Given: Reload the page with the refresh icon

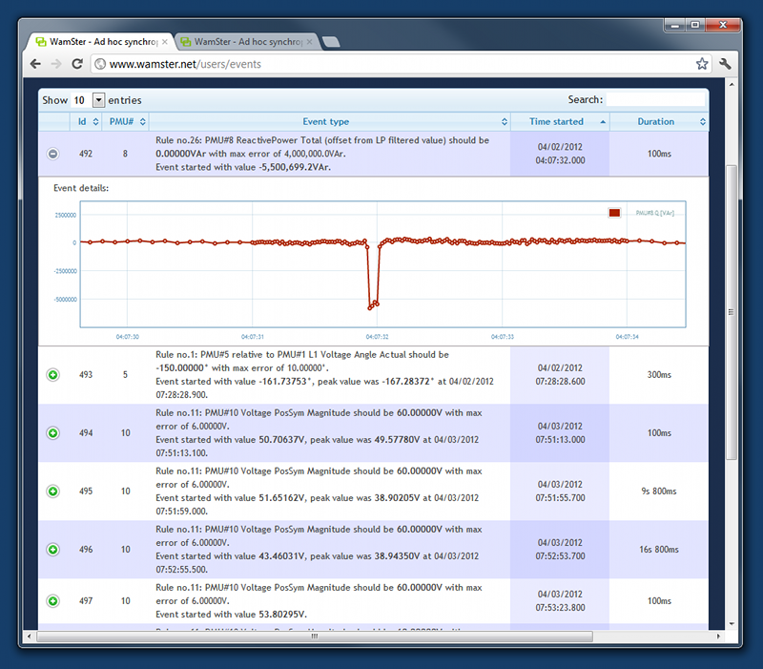Looking at the screenshot, I should pos(77,64).
